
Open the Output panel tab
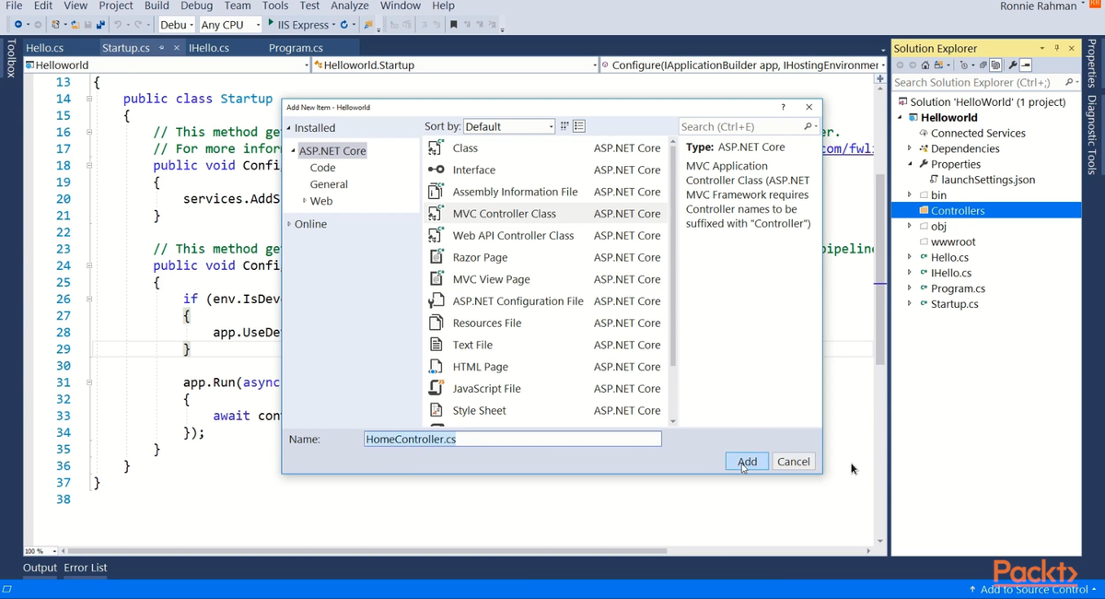(x=40, y=568)
